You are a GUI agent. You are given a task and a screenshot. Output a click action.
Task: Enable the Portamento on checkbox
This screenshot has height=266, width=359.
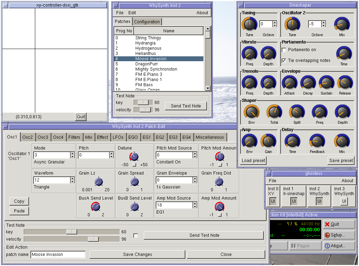pos(284,50)
